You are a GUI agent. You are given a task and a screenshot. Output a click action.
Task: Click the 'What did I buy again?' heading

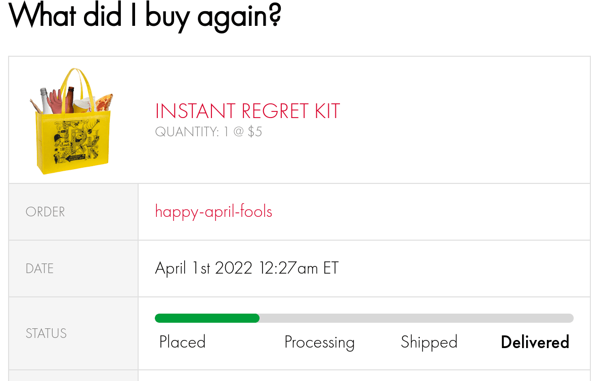[145, 16]
